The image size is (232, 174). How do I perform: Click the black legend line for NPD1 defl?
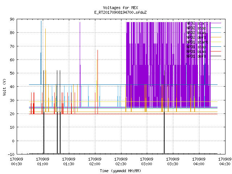coord(216,56)
